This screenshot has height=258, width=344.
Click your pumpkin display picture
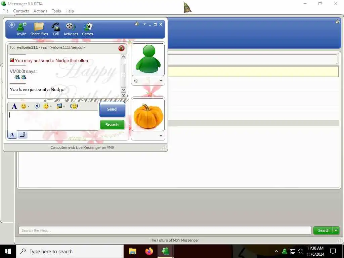click(x=148, y=115)
